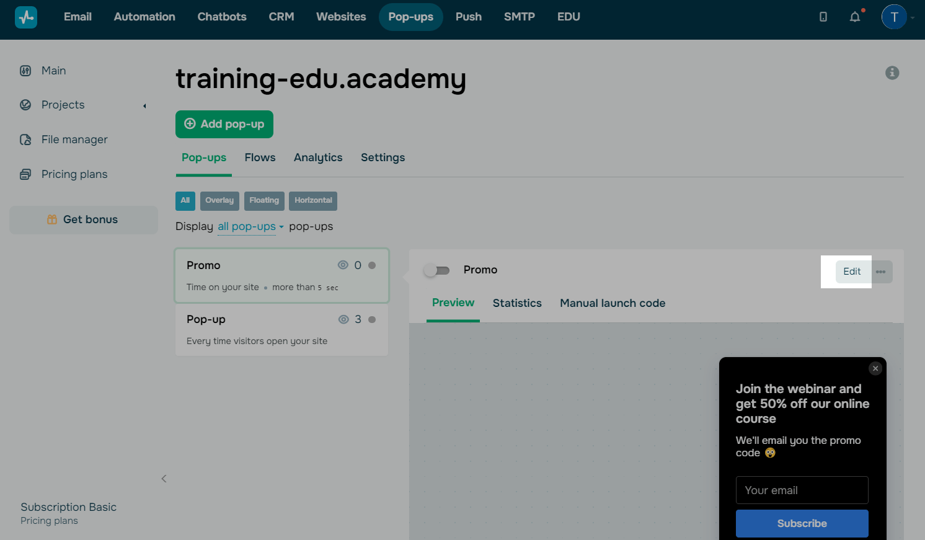The height and width of the screenshot is (540, 925).
Task: Open the three-dots more options menu
Action: coord(881,272)
